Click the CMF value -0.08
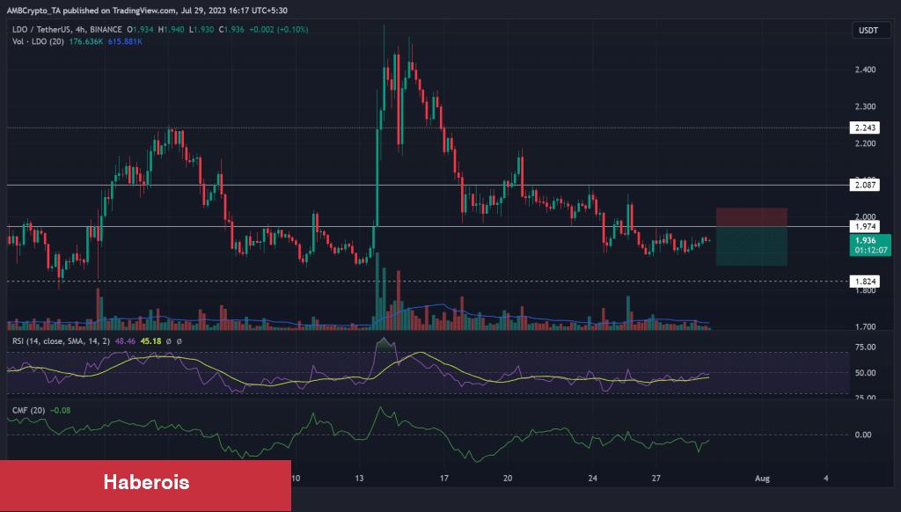The height and width of the screenshot is (512, 901). point(61,410)
